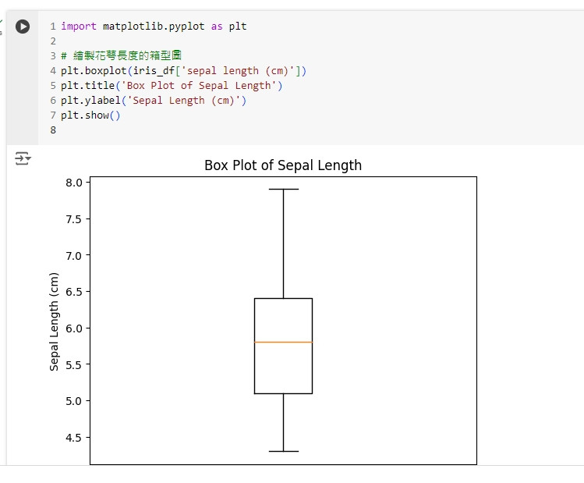Click the Chinese comment on line 3
584x483 pixels.
click(x=122, y=56)
